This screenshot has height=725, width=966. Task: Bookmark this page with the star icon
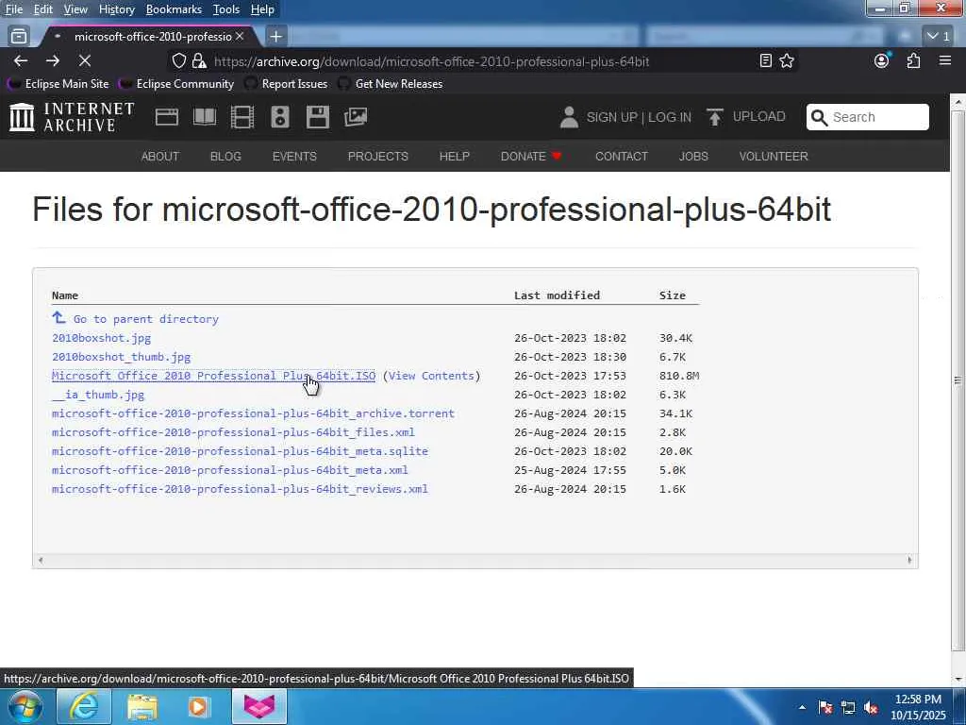click(x=787, y=60)
